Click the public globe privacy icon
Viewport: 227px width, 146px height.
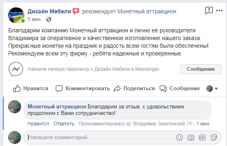tap(49, 19)
